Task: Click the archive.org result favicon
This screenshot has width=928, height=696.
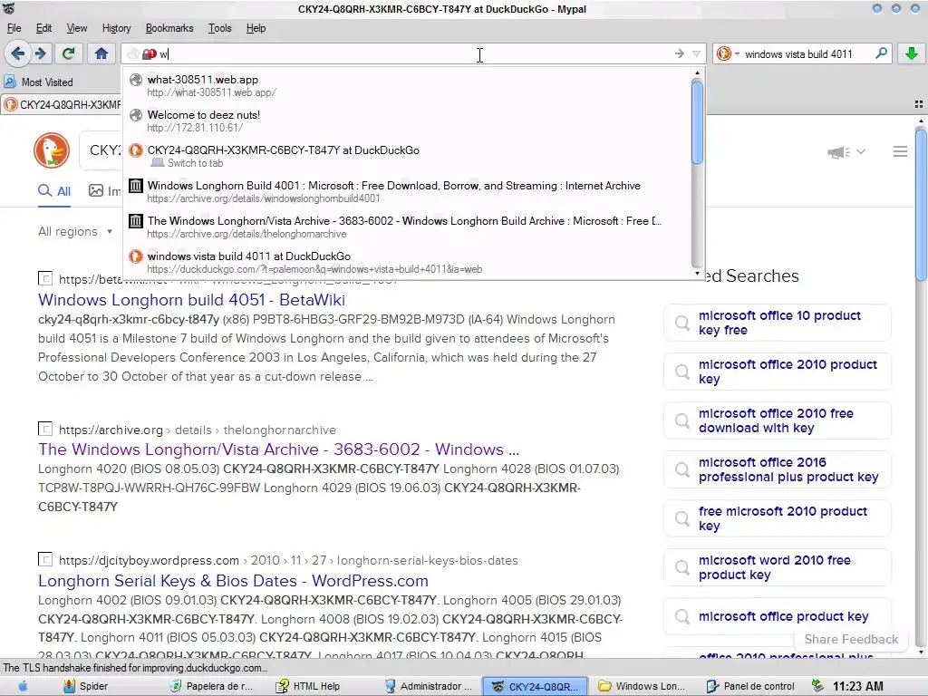Action: click(45, 429)
